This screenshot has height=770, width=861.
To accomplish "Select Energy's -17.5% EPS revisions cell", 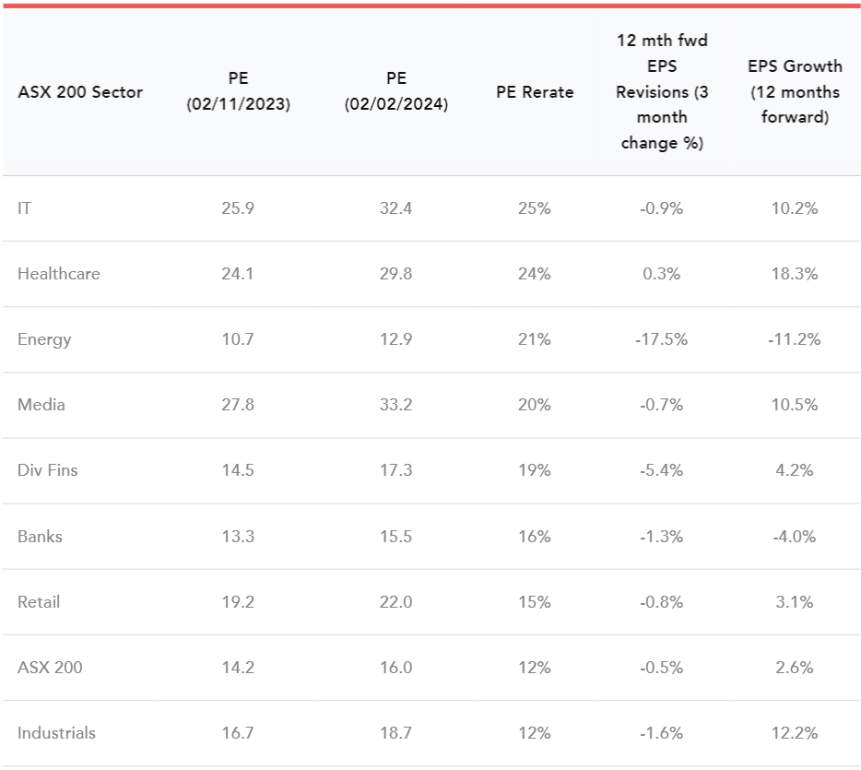I will tap(662, 339).
